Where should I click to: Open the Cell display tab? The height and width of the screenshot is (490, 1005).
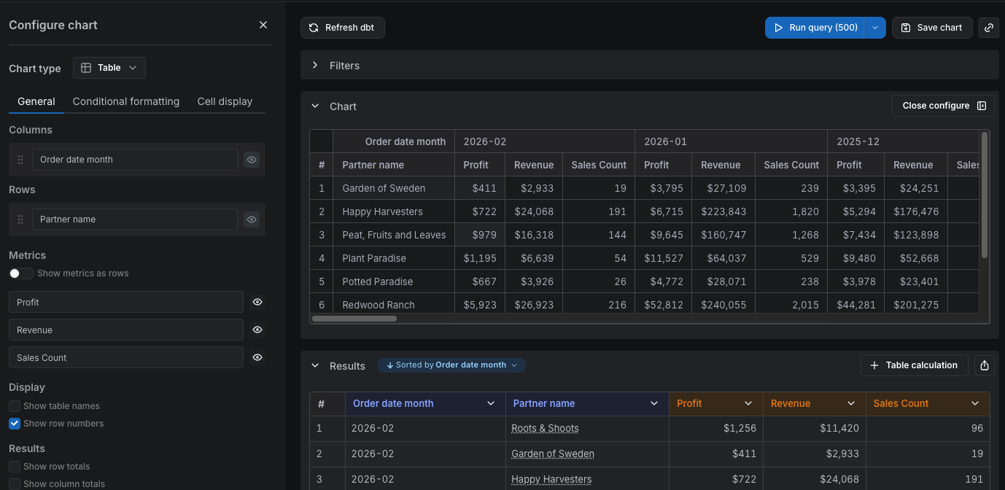point(225,101)
